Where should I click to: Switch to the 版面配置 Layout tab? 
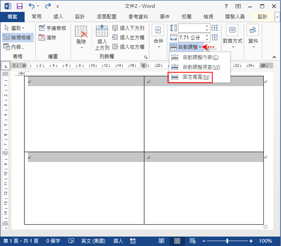point(107,17)
